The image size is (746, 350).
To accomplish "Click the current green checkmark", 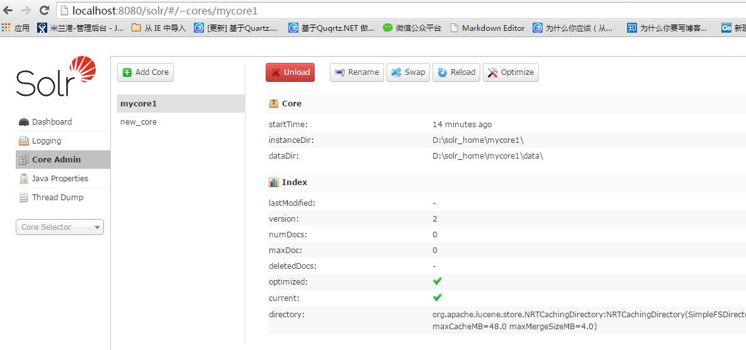I will pyautogui.click(x=438, y=298).
